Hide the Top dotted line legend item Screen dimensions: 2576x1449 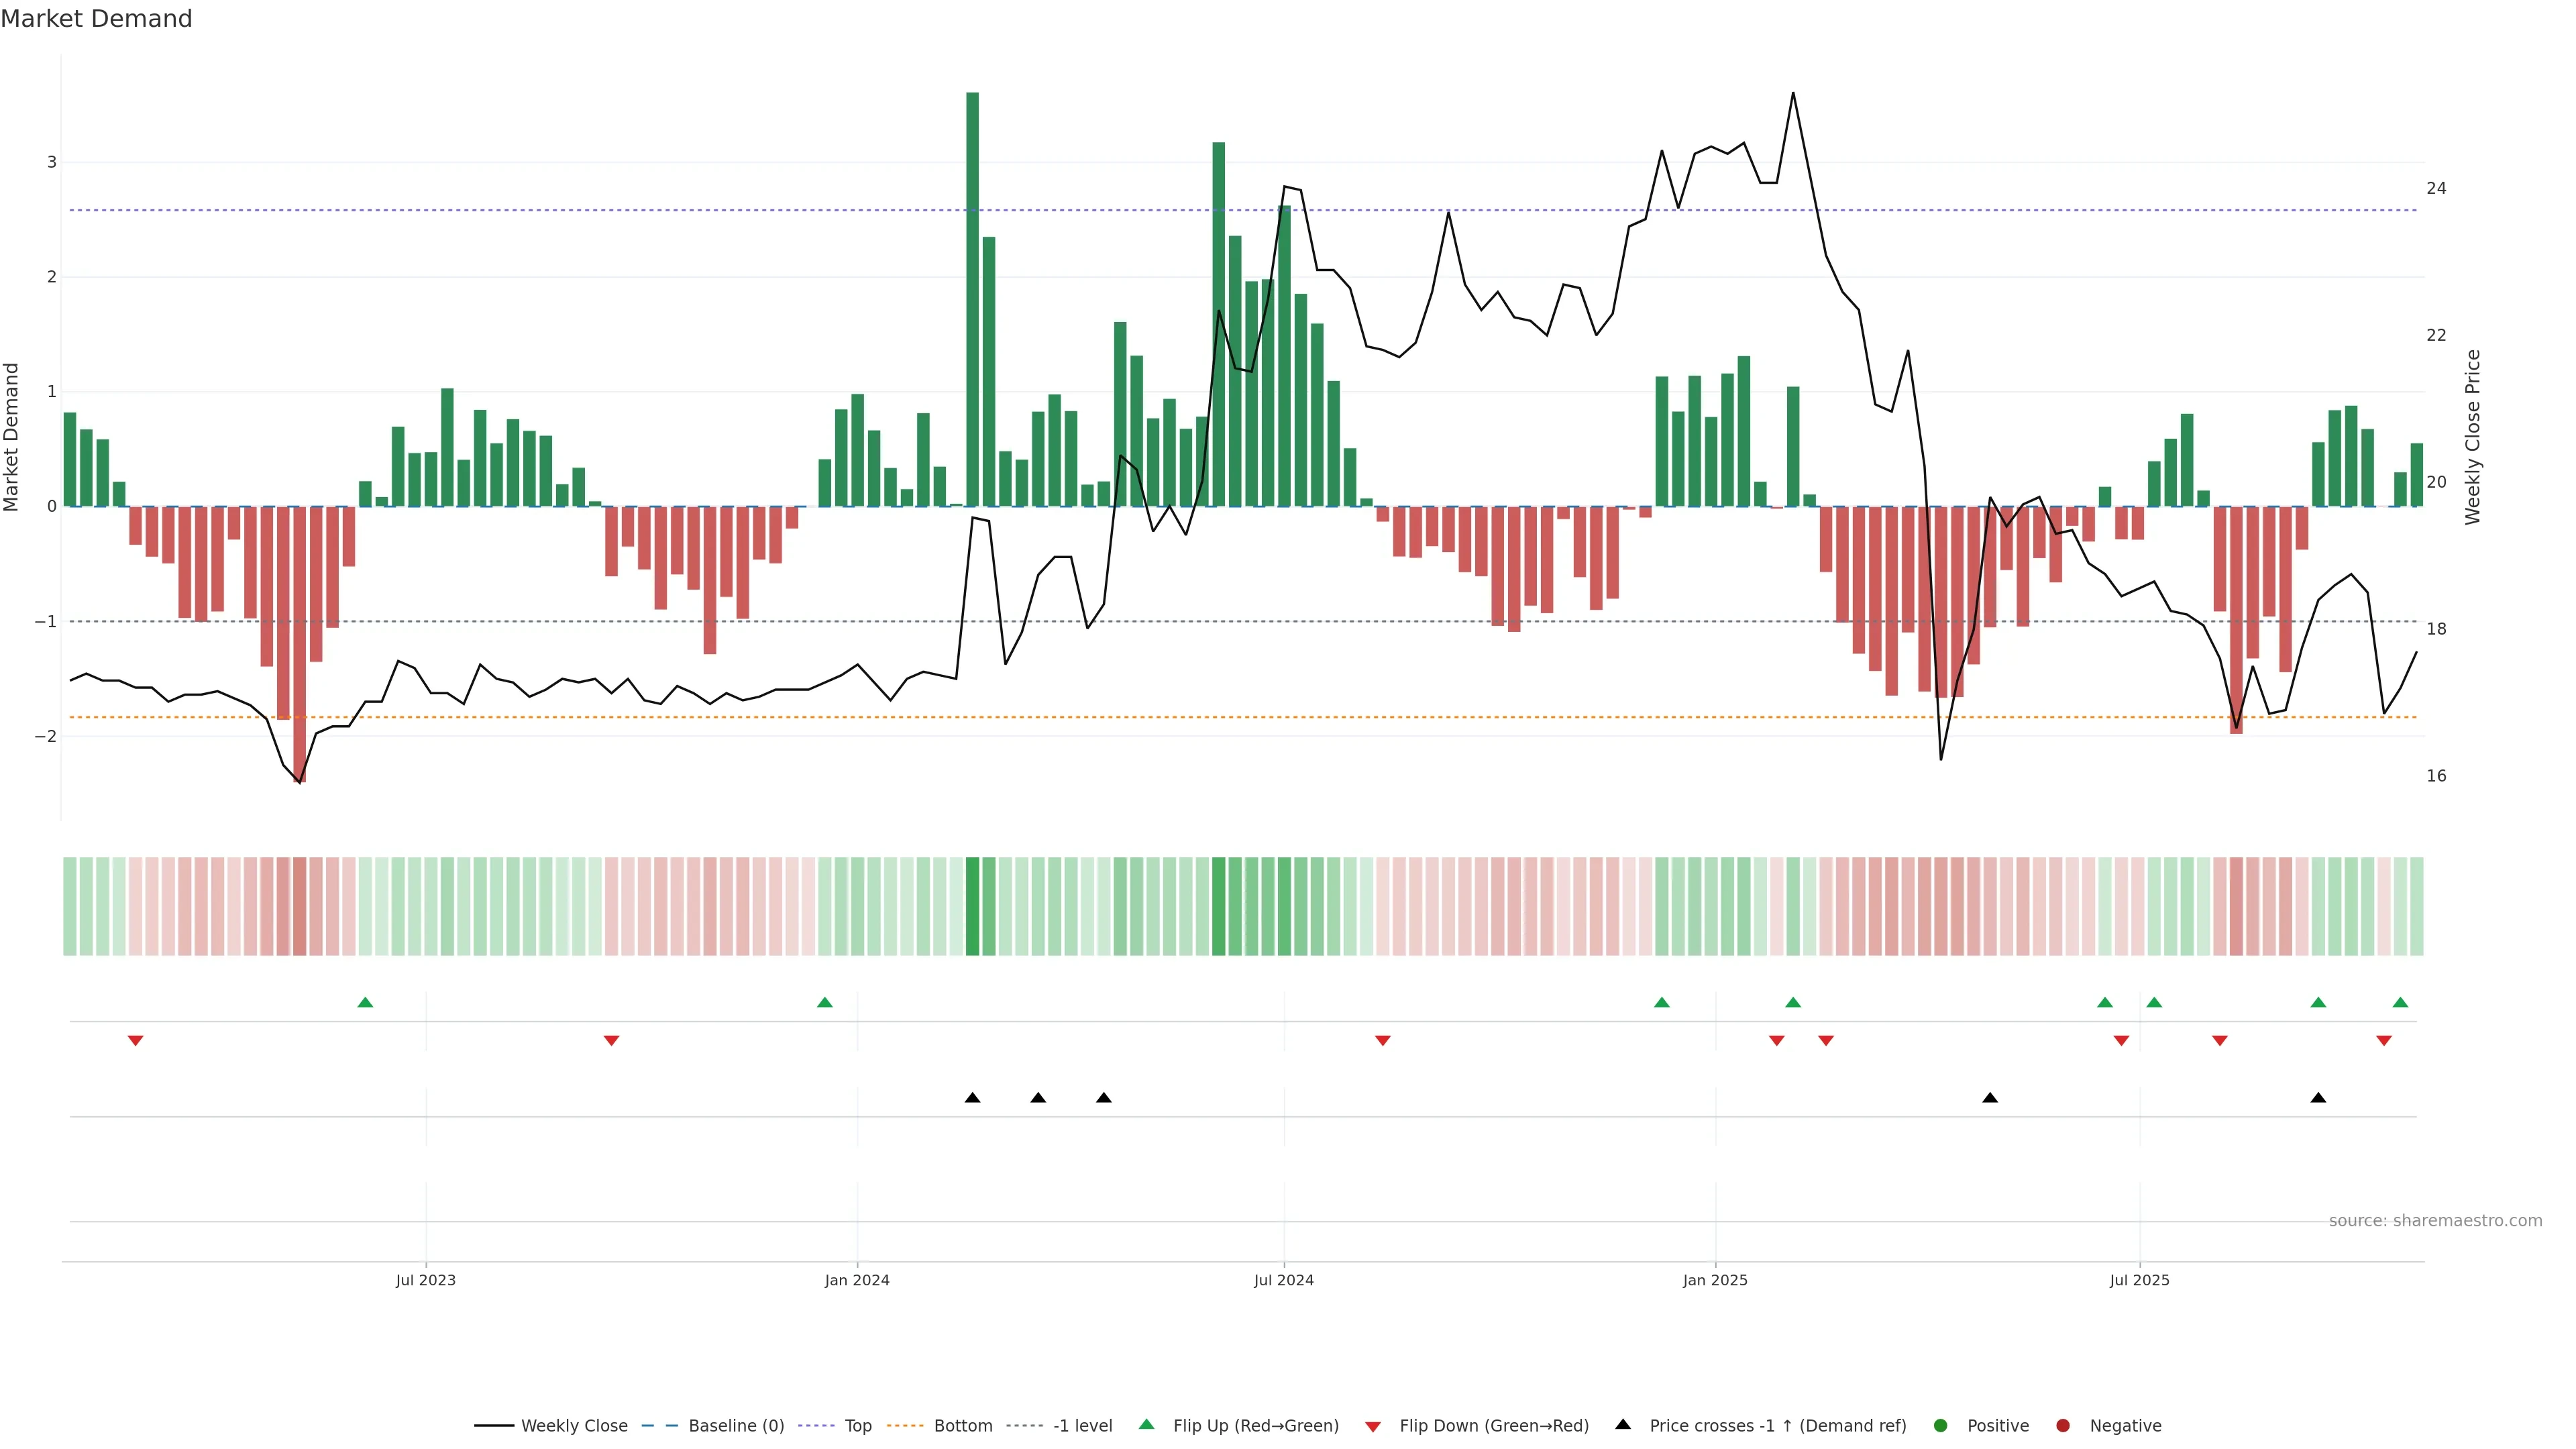tap(857, 1426)
